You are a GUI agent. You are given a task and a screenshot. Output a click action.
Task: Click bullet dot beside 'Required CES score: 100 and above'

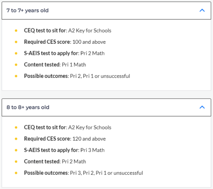coord(16,42)
